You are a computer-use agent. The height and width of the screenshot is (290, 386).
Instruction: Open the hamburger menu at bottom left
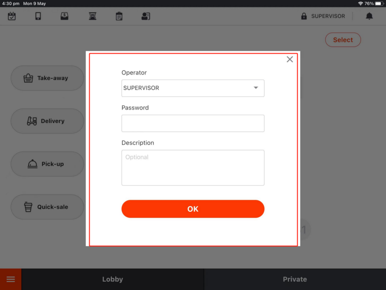(x=11, y=279)
